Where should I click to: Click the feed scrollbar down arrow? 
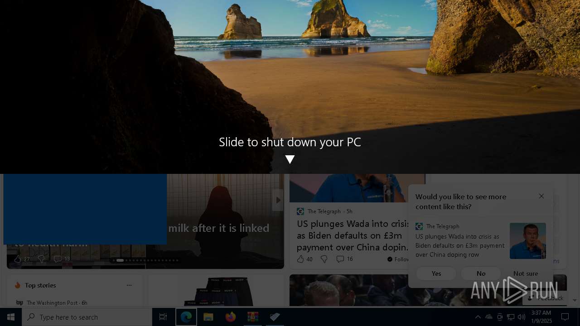click(575, 301)
